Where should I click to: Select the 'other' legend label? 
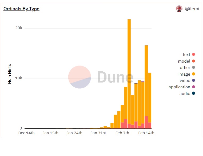(185, 68)
